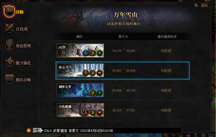Click the orange heart icon on 冰心少年

pyautogui.click(x=99, y=73)
